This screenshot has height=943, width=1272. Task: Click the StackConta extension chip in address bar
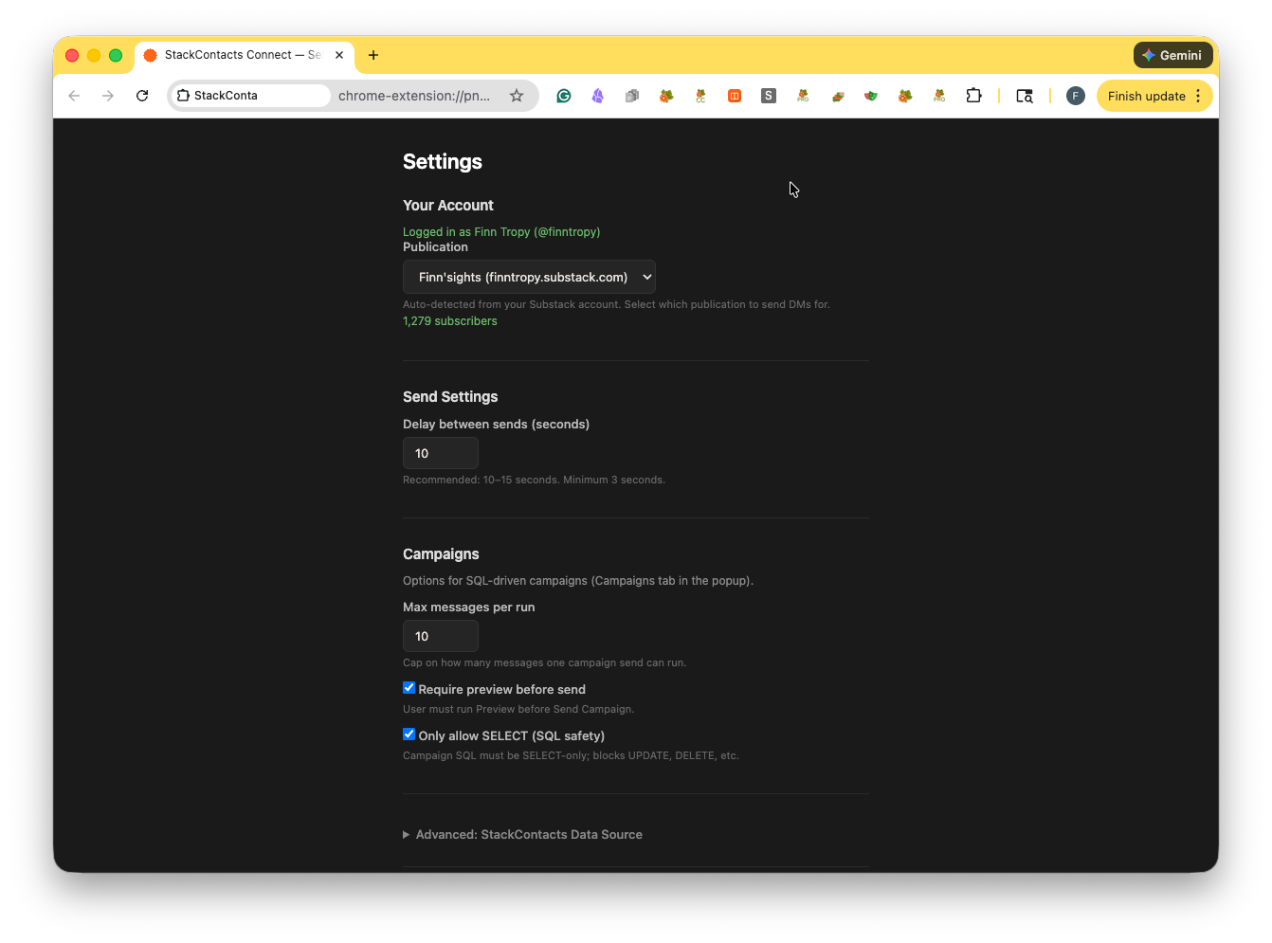coord(250,96)
